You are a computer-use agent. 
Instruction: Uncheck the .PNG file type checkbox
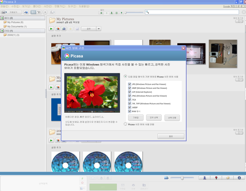pos(130,96)
